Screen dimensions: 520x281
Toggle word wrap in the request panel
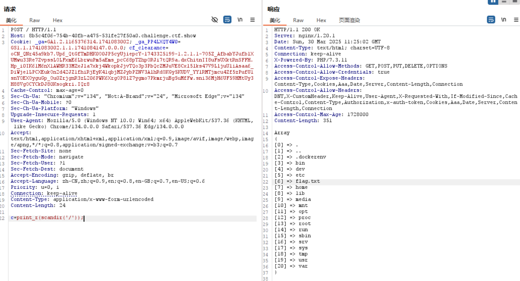click(x=227, y=20)
